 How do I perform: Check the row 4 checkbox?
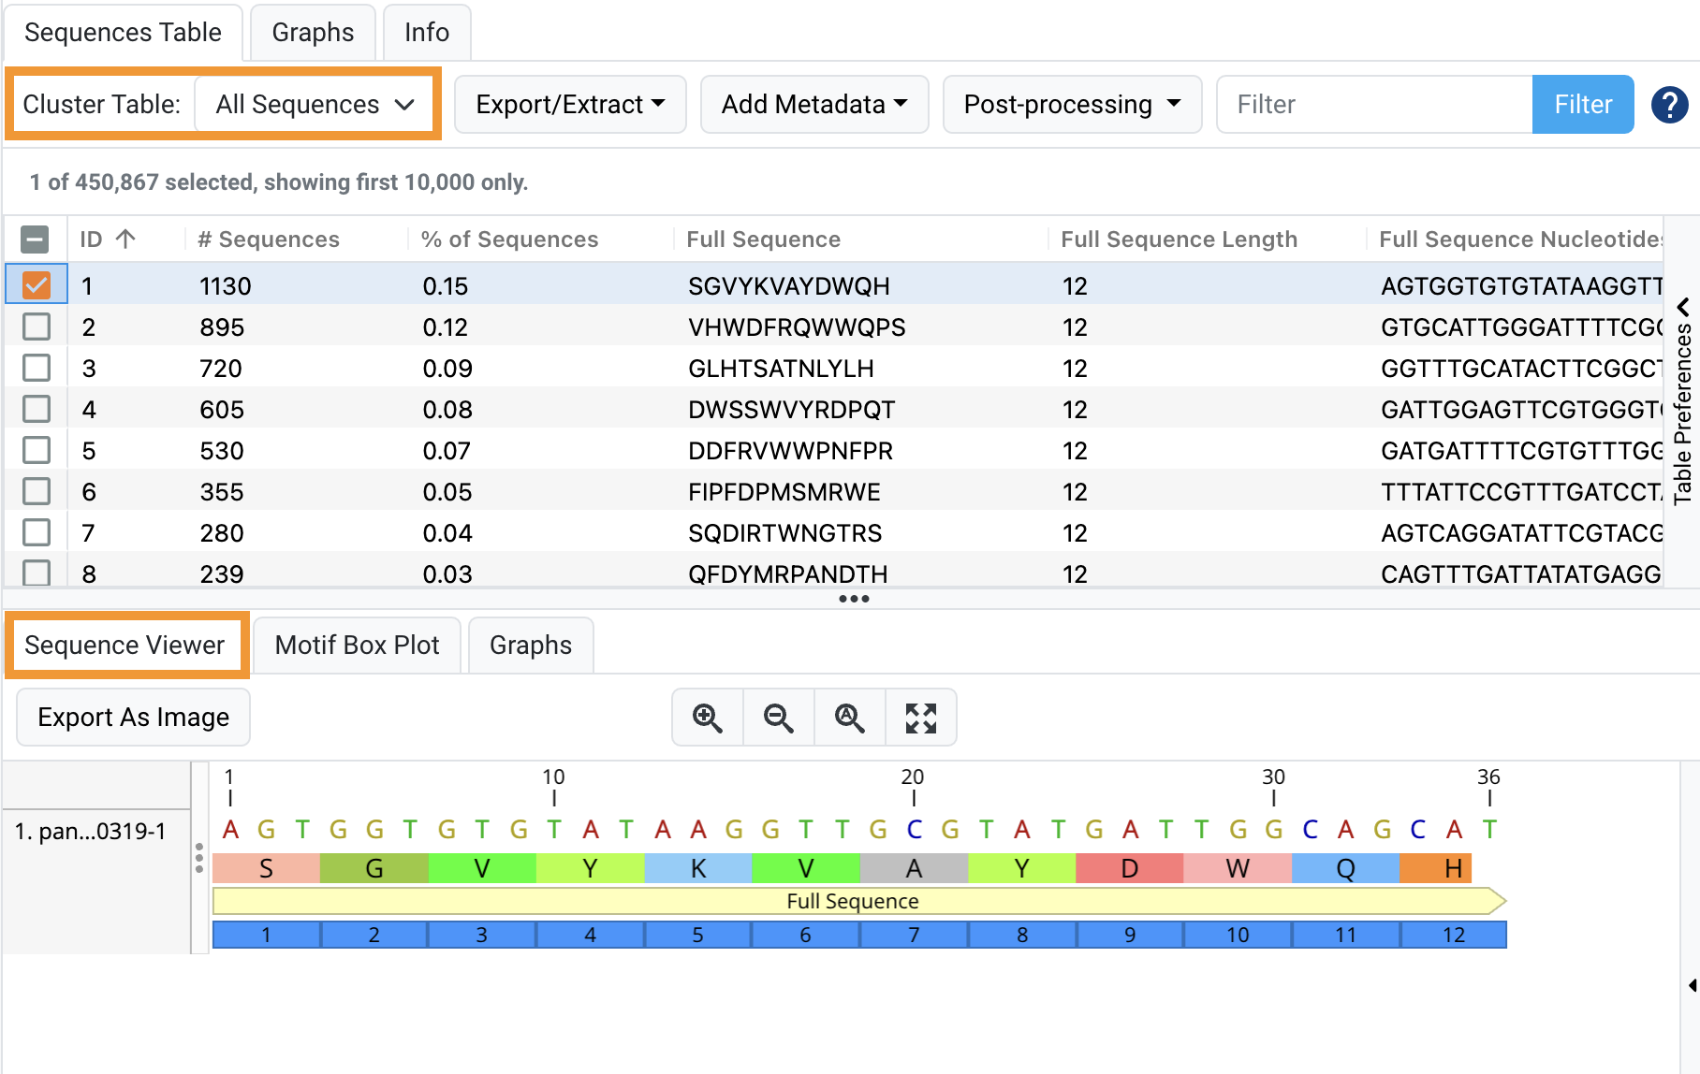pyautogui.click(x=36, y=409)
